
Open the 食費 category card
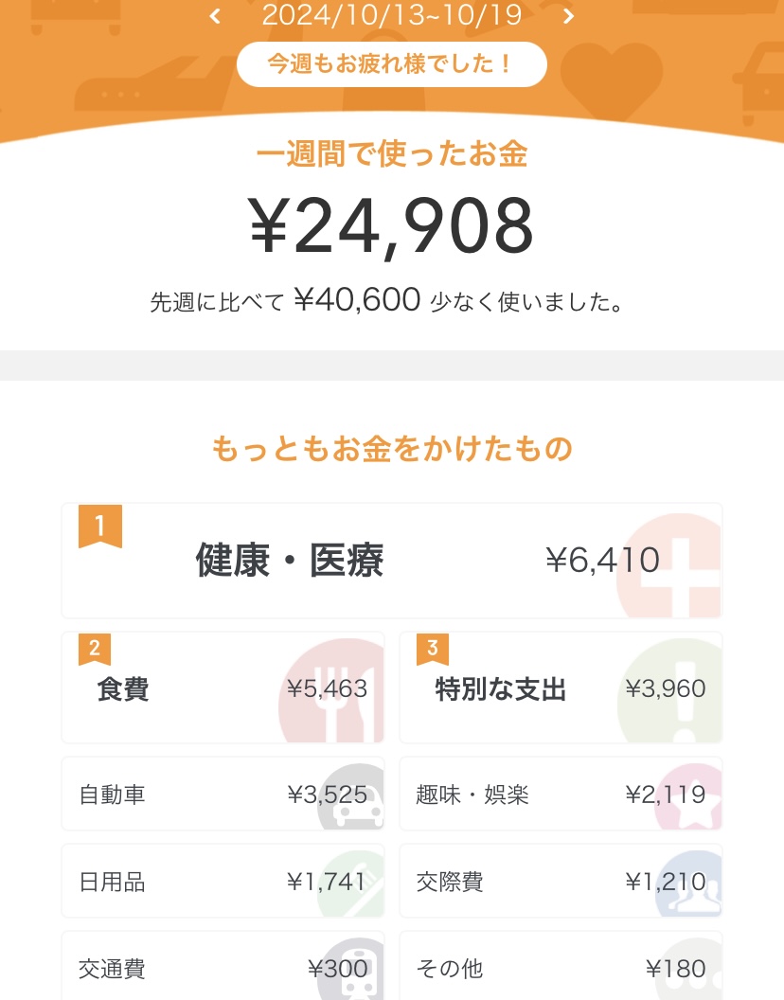pyautogui.click(x=223, y=688)
